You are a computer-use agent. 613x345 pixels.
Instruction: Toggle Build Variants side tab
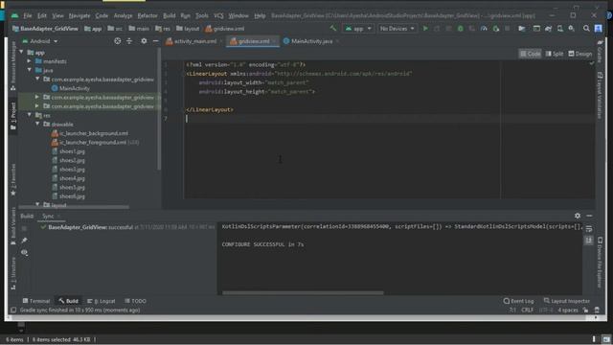(x=12, y=226)
